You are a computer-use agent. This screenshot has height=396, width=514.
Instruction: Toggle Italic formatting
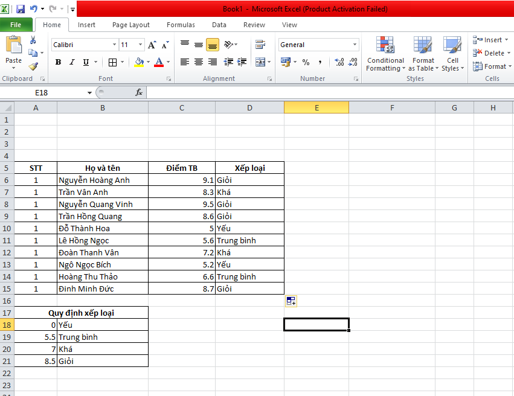coord(72,62)
